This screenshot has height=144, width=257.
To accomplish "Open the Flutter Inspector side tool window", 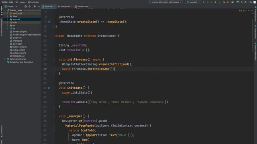I will point(255,14).
